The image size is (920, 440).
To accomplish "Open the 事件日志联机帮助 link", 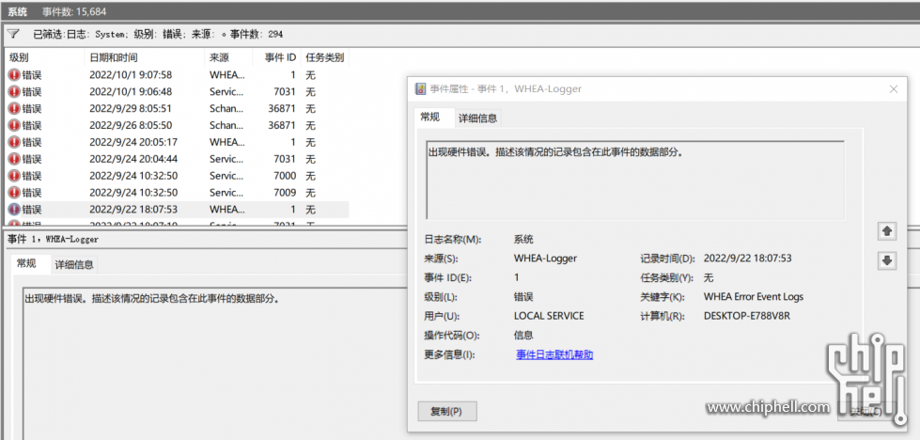I will click(x=554, y=354).
